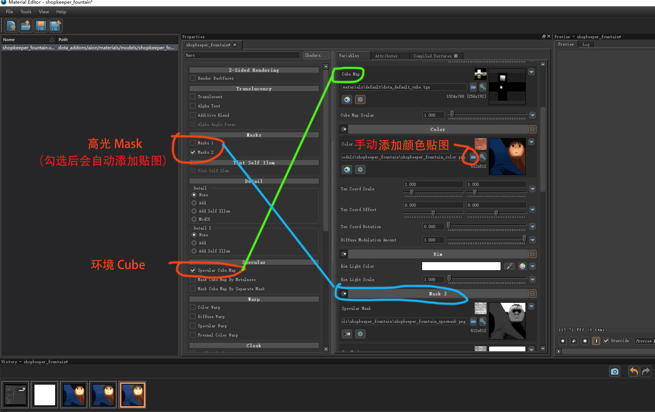Click the colorful sphere icon under the Color texture

(x=347, y=169)
